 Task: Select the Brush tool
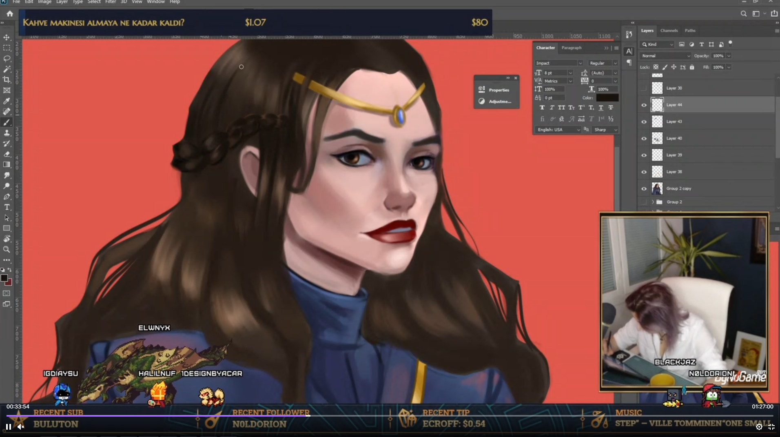tap(7, 122)
